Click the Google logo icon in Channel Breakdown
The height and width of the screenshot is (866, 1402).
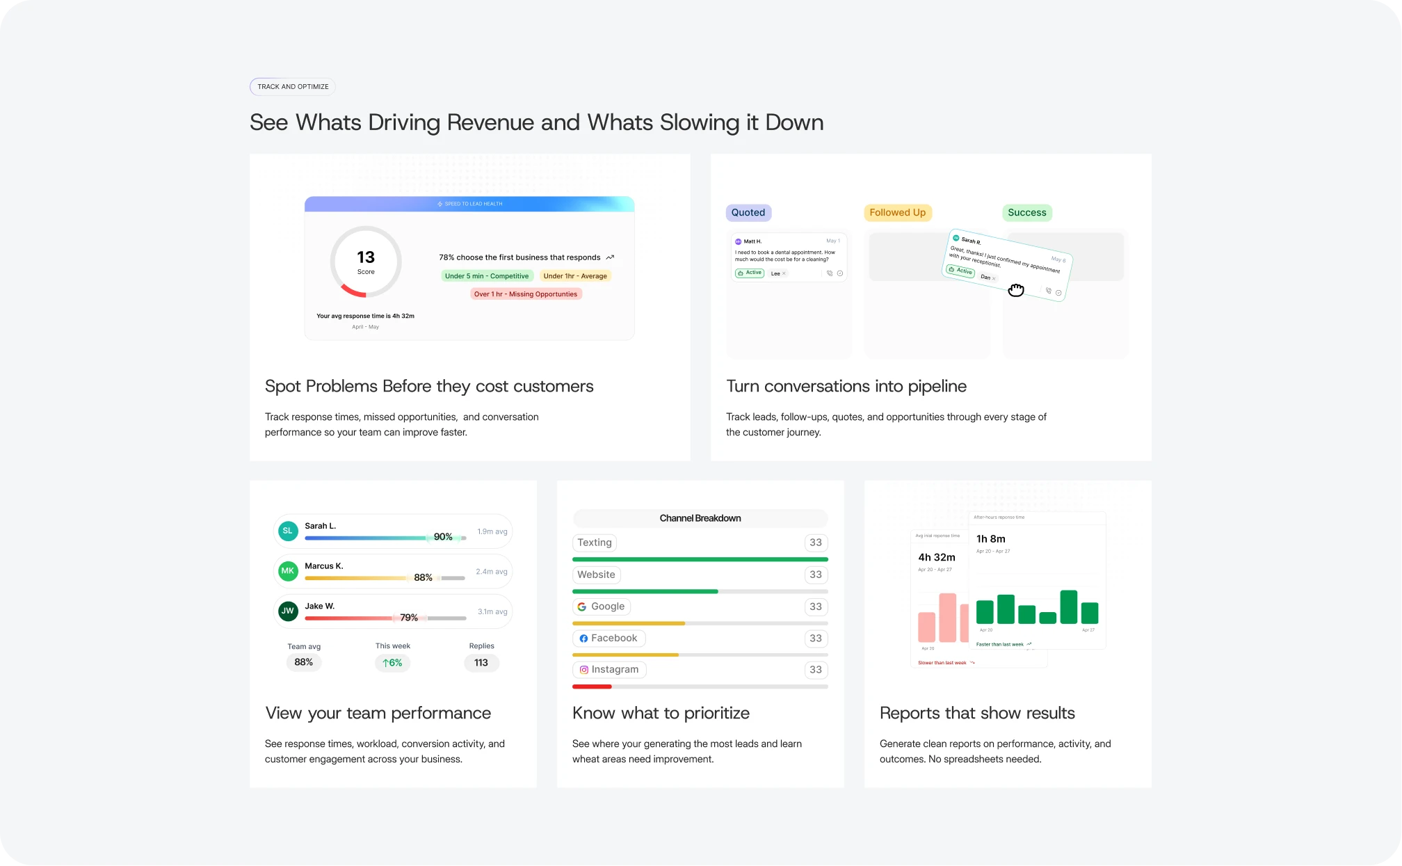[x=582, y=607]
